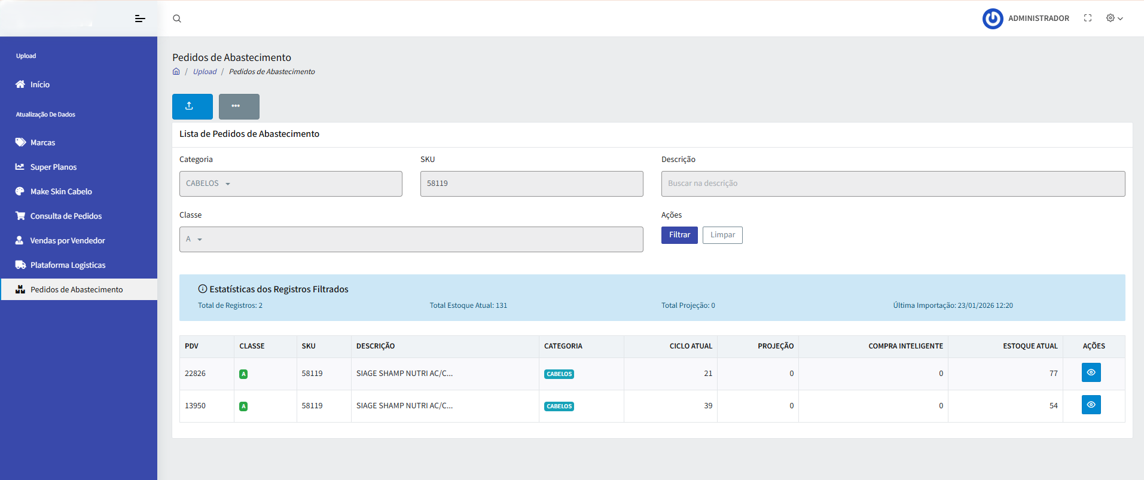This screenshot has height=480, width=1144.
Task: Collapse the sidebar with hamburger icon
Action: pyautogui.click(x=140, y=19)
